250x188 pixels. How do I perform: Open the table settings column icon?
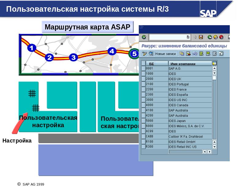(214, 63)
